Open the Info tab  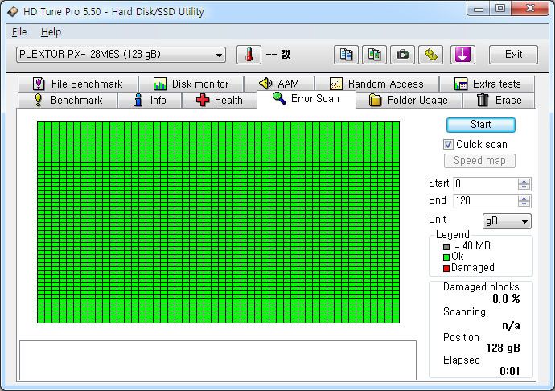(x=150, y=101)
